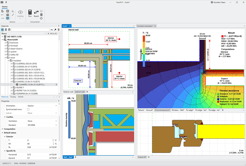
Task: Open the hamburger application menu
Action: click(2, 2)
